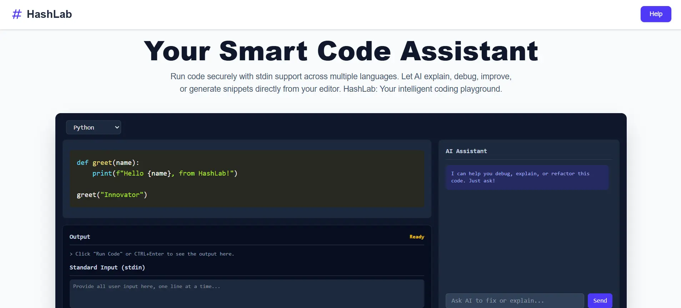Image resolution: width=681 pixels, height=308 pixels.
Task: Select the Output panel heading
Action: point(80,237)
